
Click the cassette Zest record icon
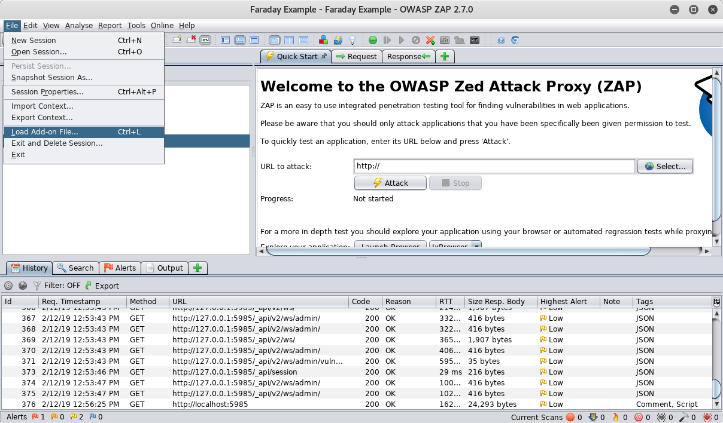(475, 40)
